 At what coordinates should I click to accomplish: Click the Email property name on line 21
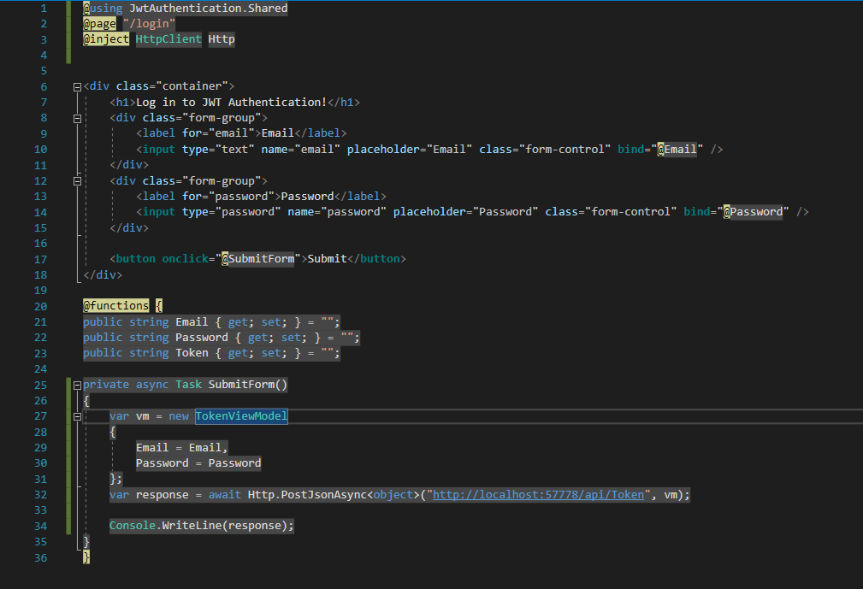pyautogui.click(x=192, y=321)
